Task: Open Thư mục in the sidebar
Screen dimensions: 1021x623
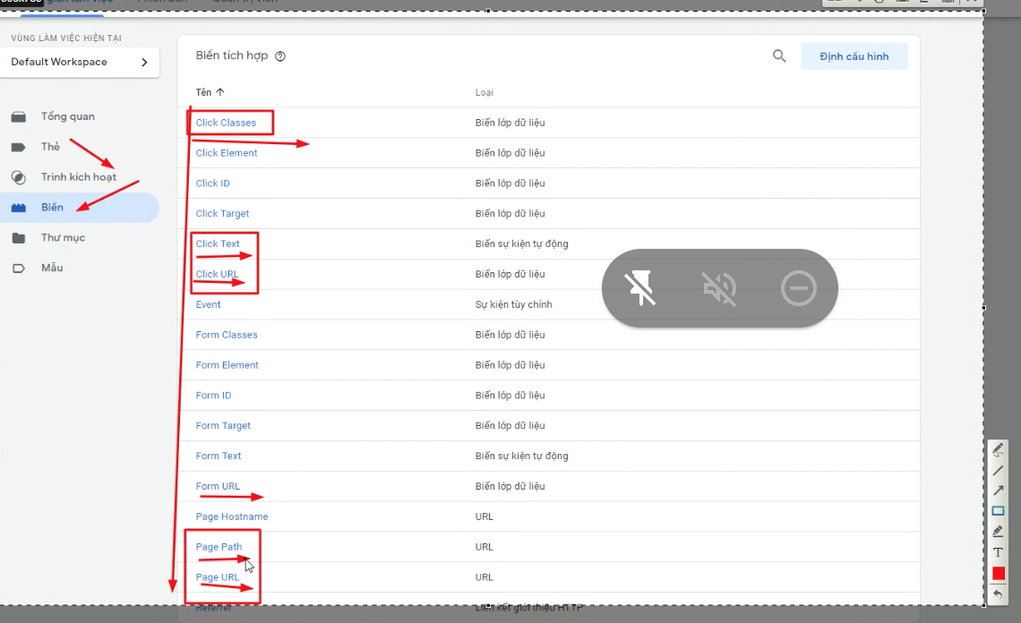Action: point(64,237)
